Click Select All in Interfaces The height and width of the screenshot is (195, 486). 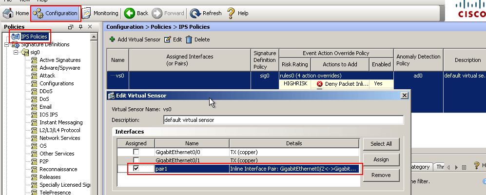pyautogui.click(x=381, y=144)
